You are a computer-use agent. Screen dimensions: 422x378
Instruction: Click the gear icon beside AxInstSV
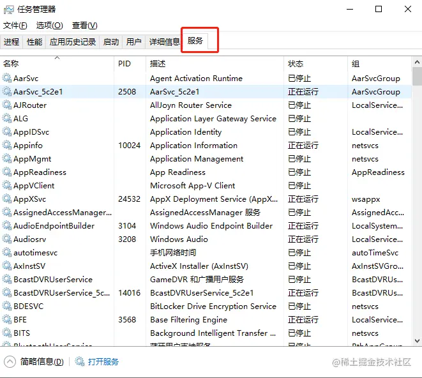[x=7, y=266]
